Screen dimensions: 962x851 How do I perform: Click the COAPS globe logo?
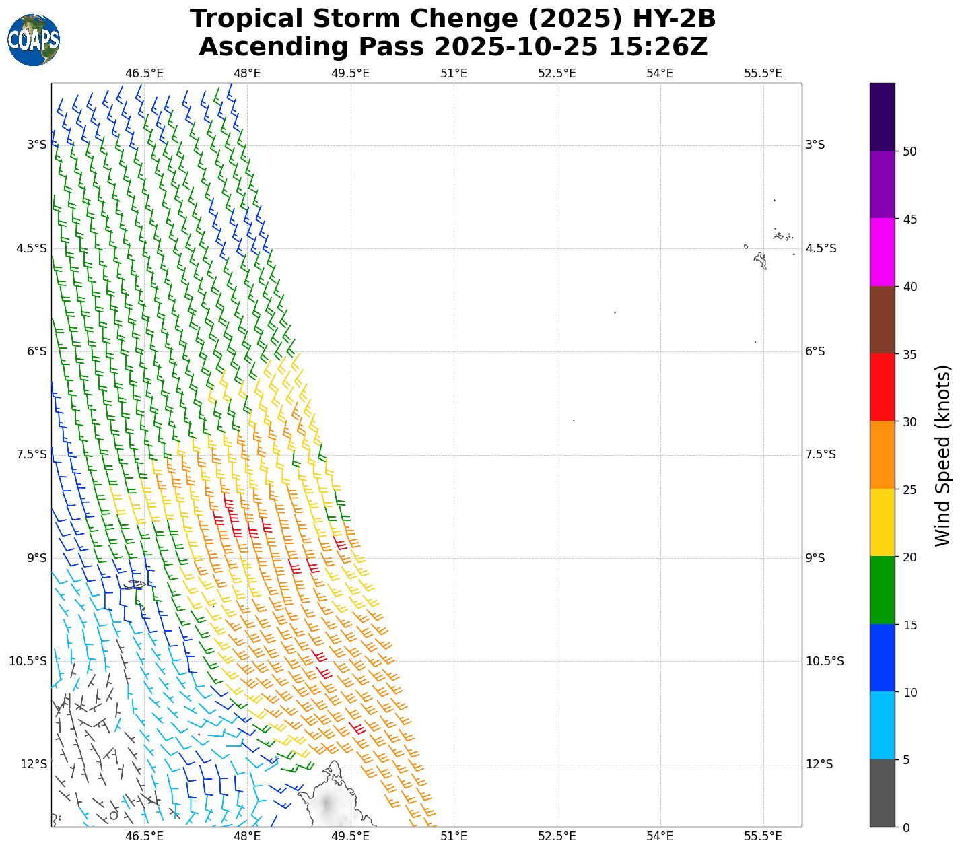pos(34,40)
